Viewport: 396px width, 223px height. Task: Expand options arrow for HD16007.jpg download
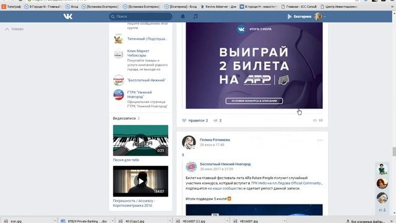[285, 221]
